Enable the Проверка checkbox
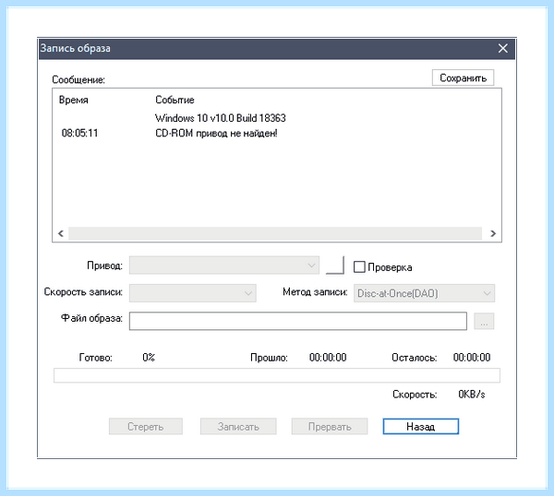The width and height of the screenshot is (554, 496). pyautogui.click(x=359, y=267)
